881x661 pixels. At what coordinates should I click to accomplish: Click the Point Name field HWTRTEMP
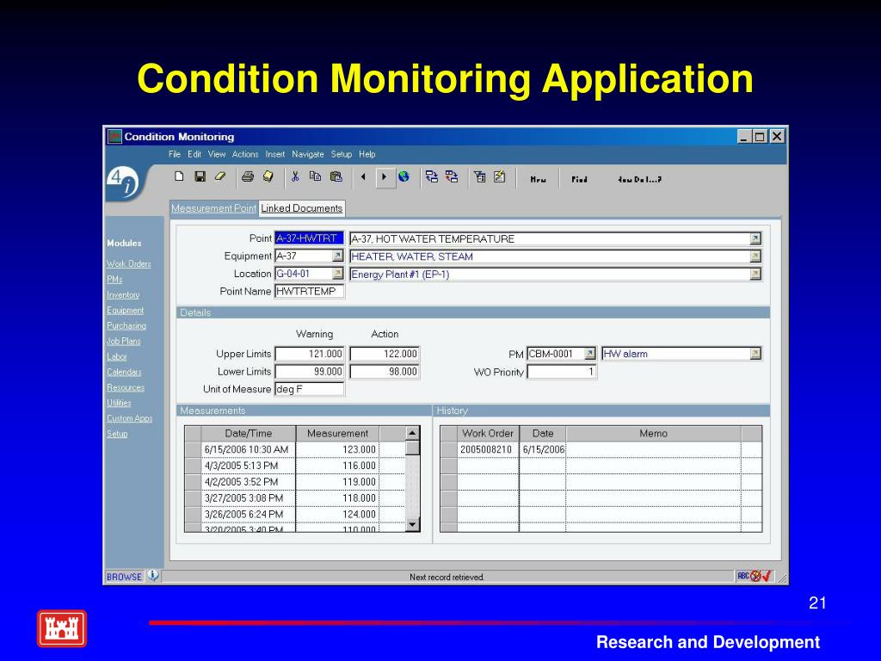[309, 291]
